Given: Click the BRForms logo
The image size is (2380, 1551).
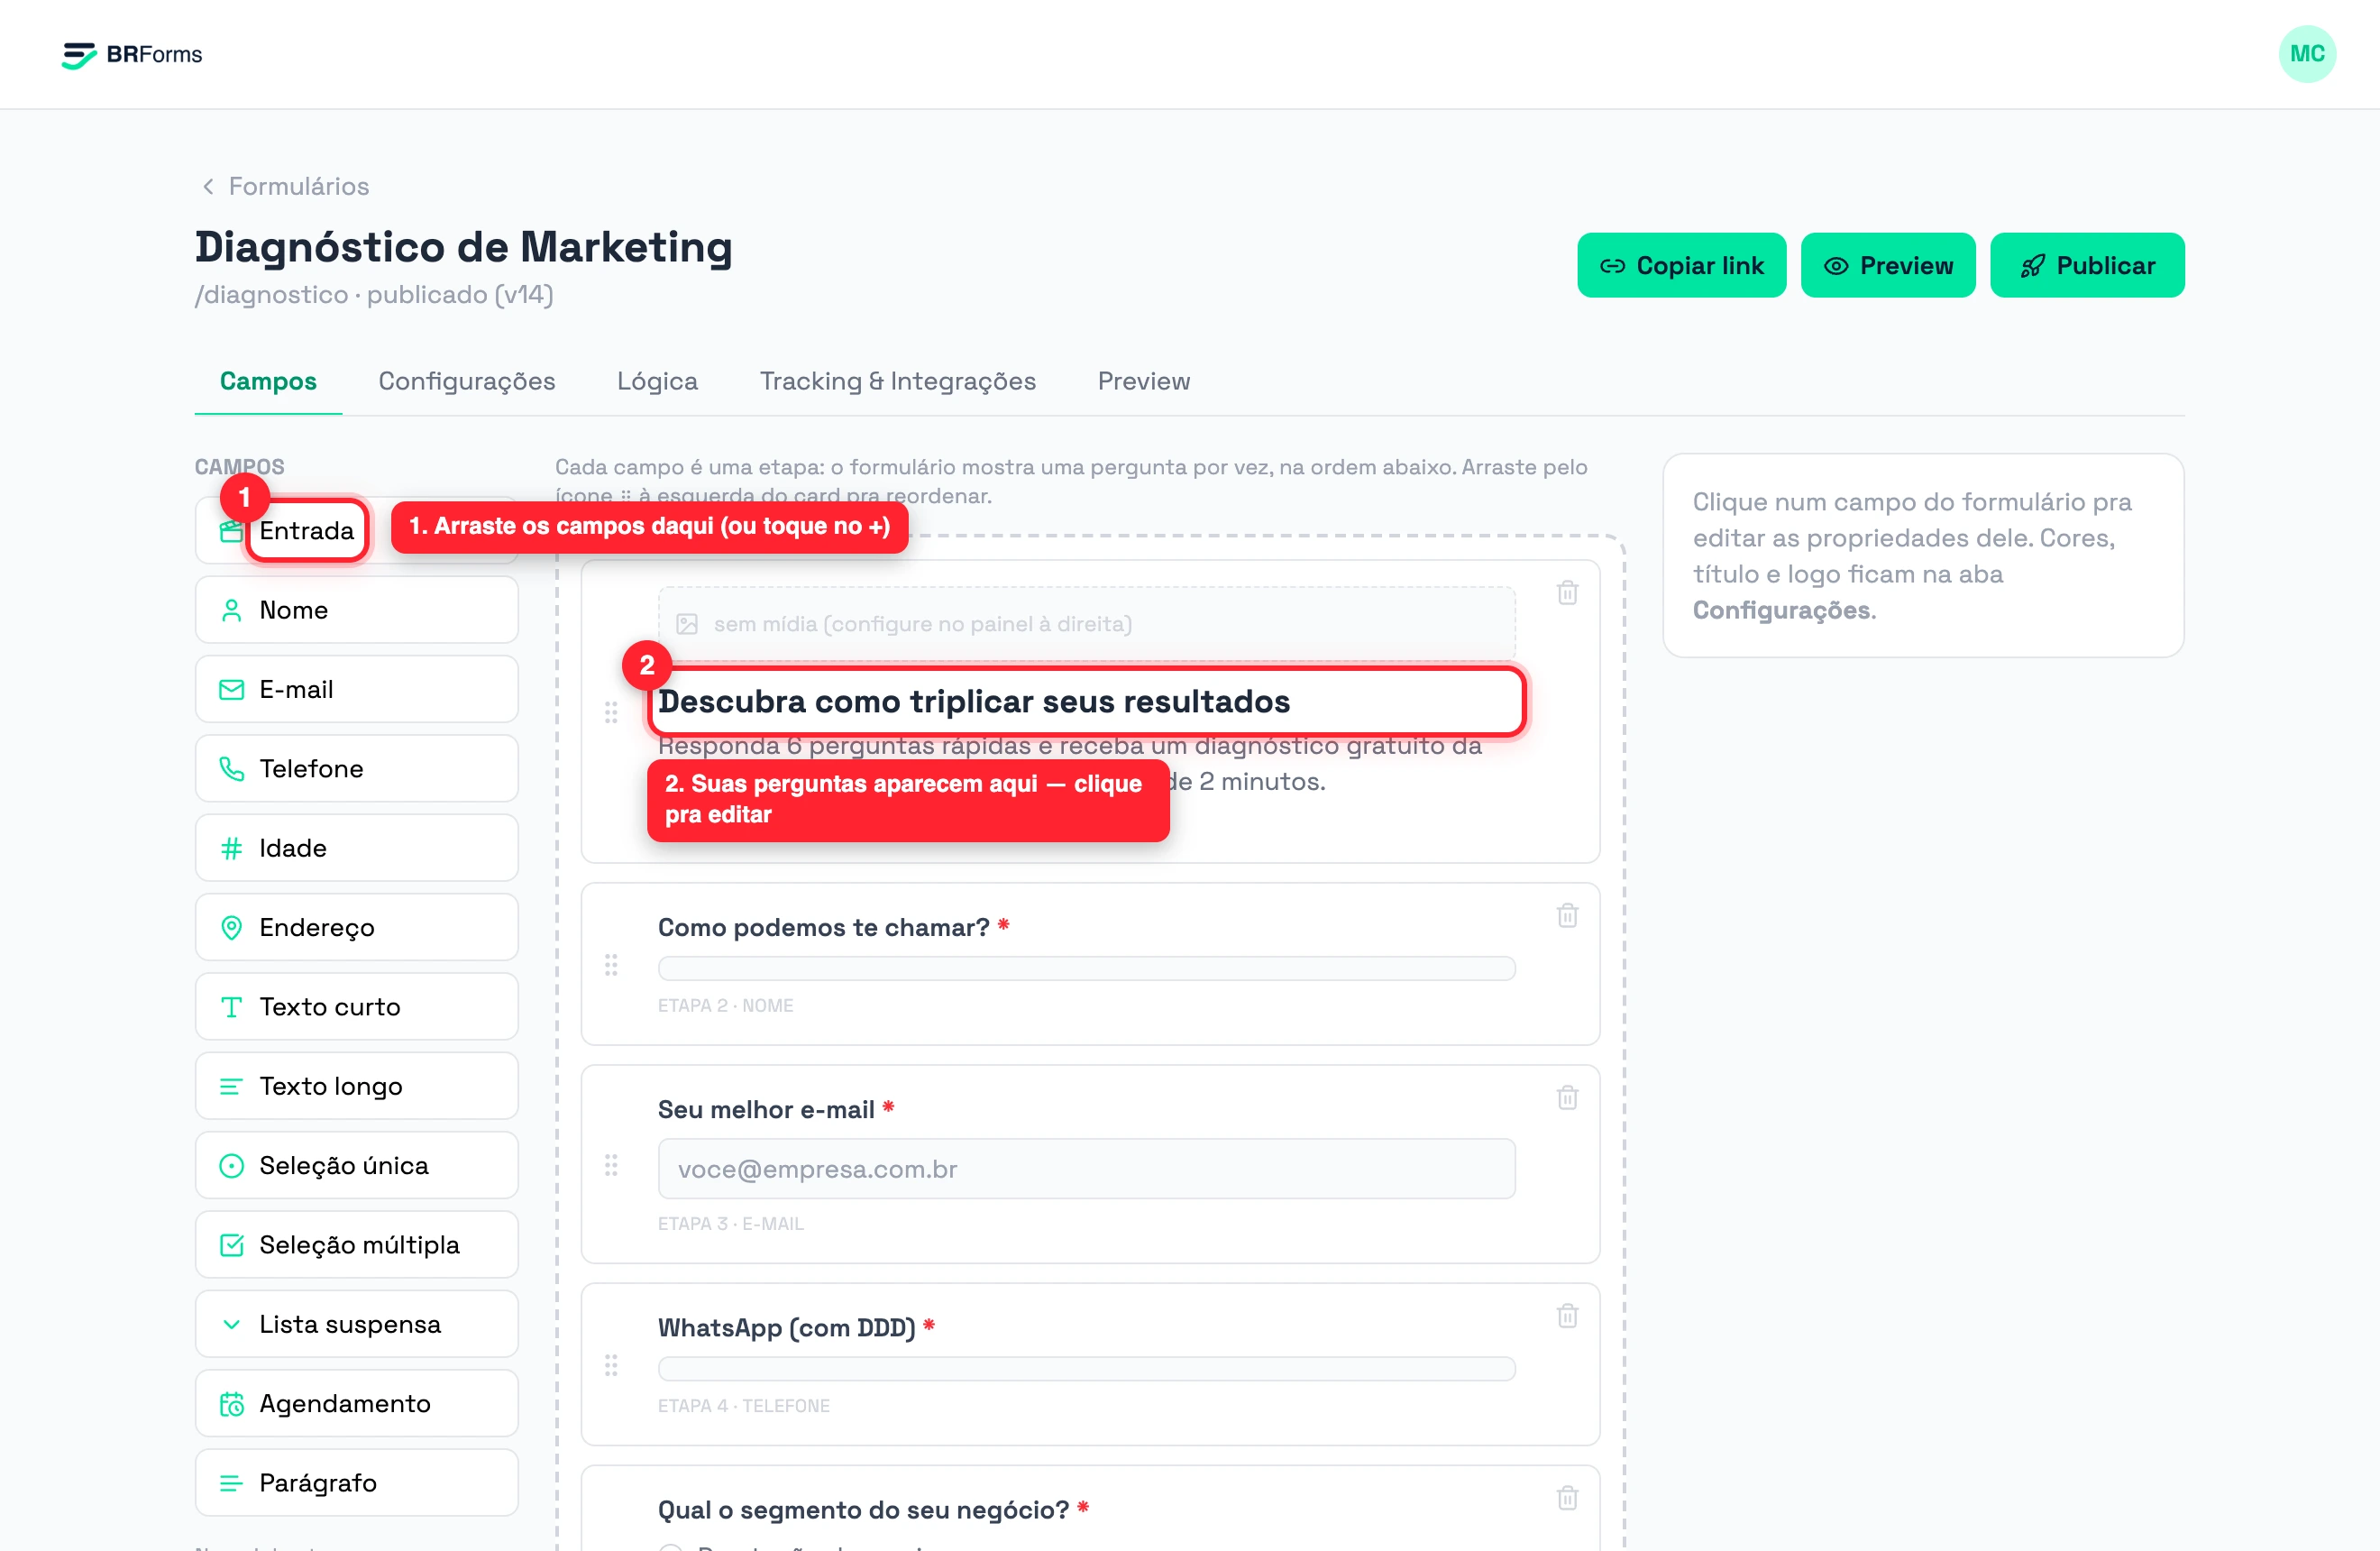Looking at the screenshot, I should [131, 54].
